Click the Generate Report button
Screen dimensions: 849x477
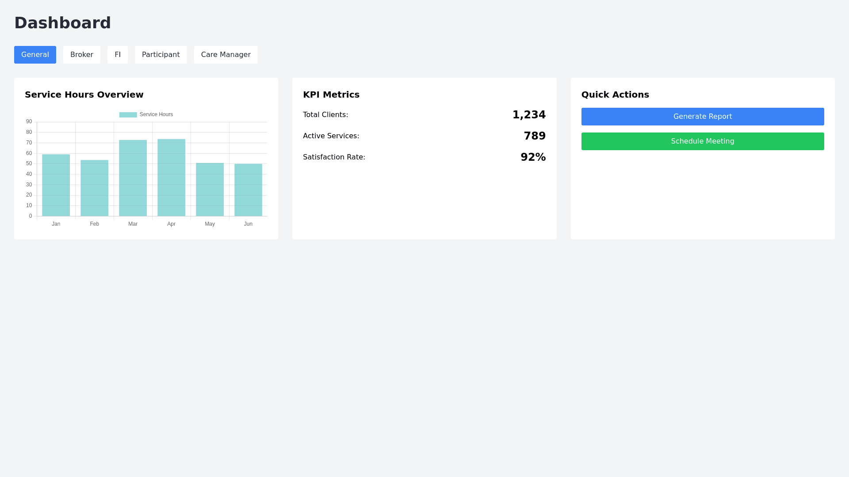pos(702,117)
